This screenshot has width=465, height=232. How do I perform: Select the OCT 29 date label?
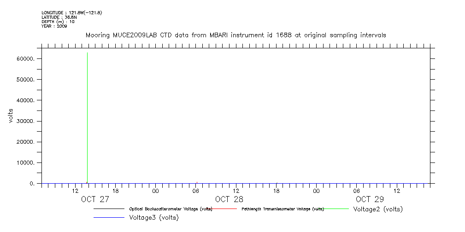pos(370,199)
